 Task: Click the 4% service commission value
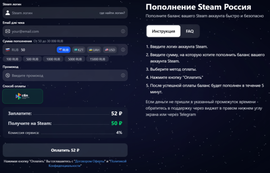tap(119, 132)
